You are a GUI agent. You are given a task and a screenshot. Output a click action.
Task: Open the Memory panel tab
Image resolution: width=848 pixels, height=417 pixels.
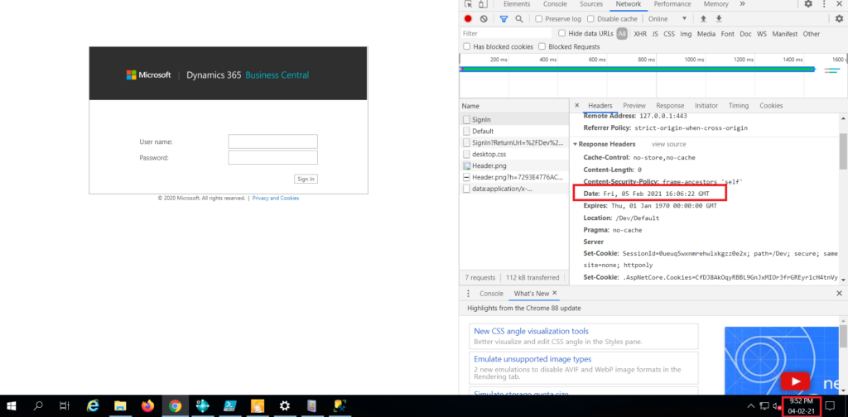tap(715, 4)
